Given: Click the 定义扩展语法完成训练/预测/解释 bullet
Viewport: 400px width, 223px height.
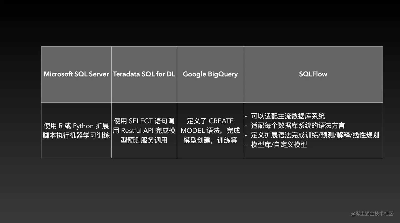Looking at the screenshot, I should pos(315,135).
